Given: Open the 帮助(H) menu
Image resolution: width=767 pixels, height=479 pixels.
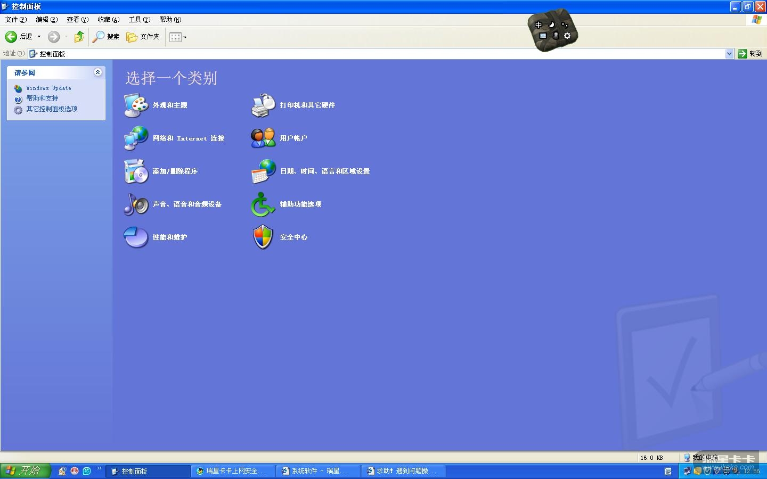Looking at the screenshot, I should click(x=170, y=20).
